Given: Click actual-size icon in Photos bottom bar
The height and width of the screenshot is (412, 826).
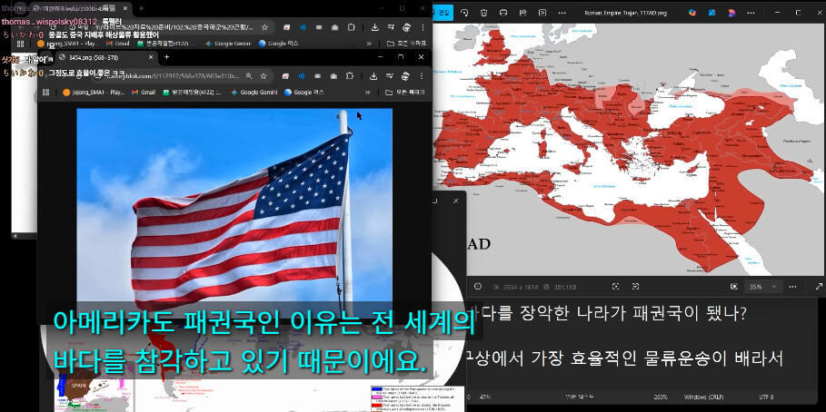Looking at the screenshot, I should (635, 286).
